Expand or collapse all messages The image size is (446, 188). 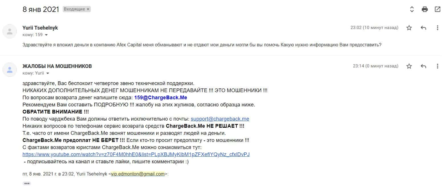pyautogui.click(x=412, y=9)
